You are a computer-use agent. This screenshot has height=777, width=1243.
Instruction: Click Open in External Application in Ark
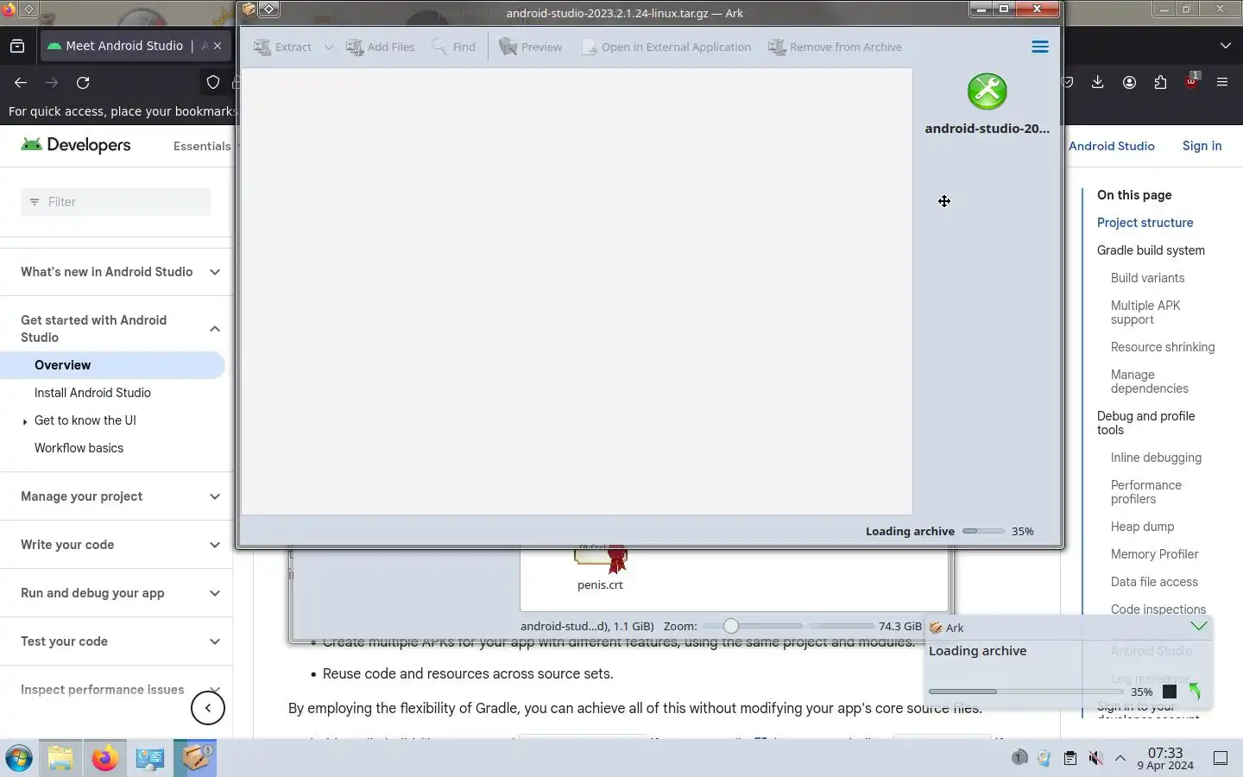[666, 47]
